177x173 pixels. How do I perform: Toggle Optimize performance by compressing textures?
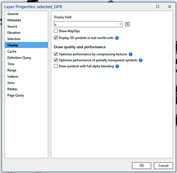point(56,54)
